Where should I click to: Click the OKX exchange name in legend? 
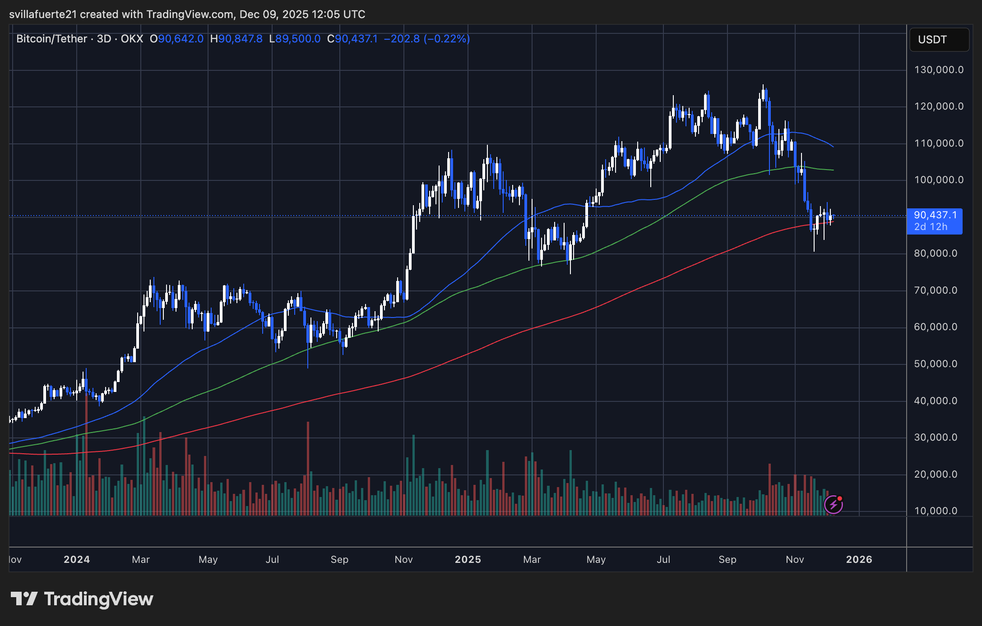click(x=132, y=39)
